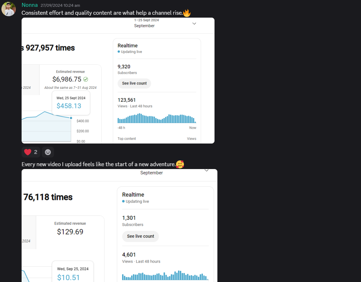Click the smiling face with hearts emoji
This screenshot has height=282, width=361.
pyautogui.click(x=180, y=164)
